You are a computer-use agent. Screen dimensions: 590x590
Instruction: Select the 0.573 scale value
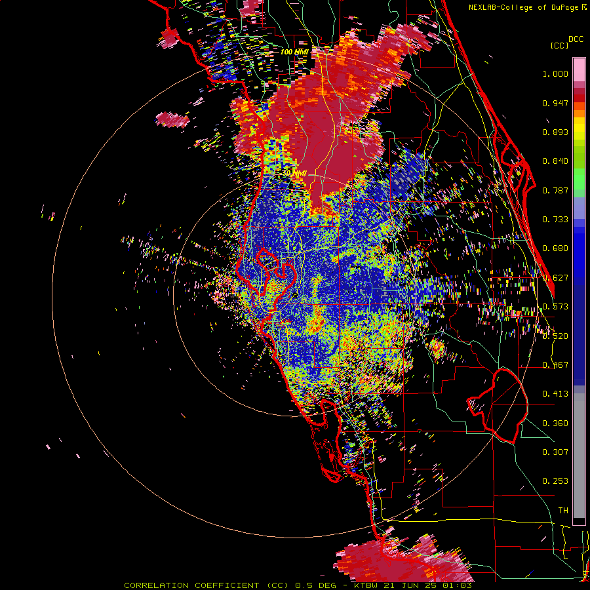coord(555,307)
